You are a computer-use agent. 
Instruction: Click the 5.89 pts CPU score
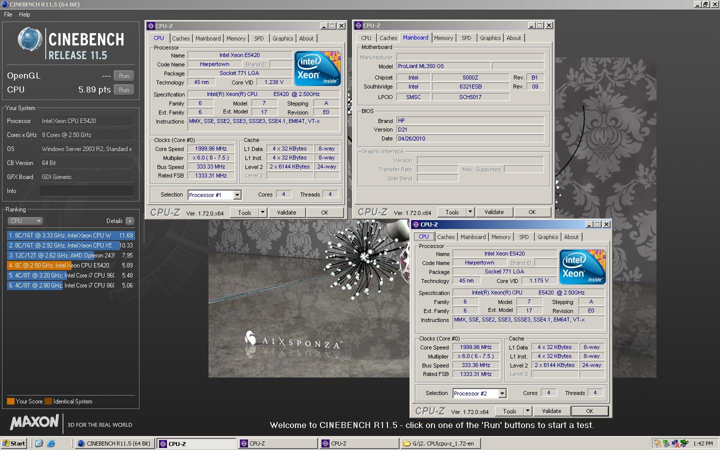pos(94,89)
